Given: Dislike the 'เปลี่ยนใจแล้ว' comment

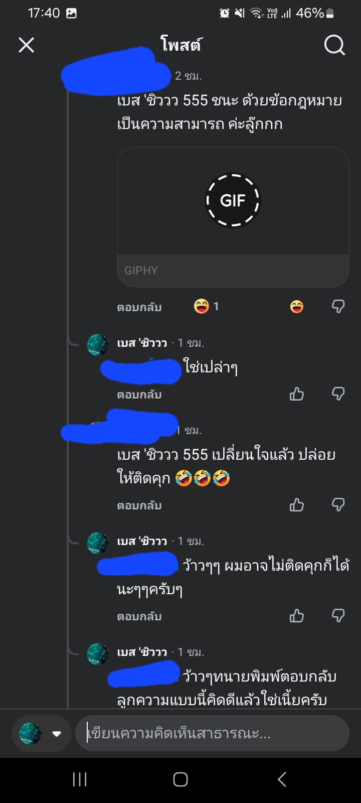Looking at the screenshot, I should coord(338,505).
